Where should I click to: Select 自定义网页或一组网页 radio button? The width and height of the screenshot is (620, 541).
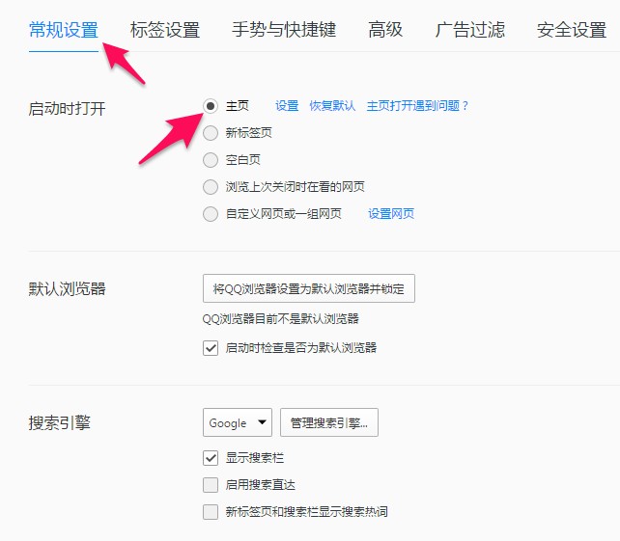(x=211, y=214)
